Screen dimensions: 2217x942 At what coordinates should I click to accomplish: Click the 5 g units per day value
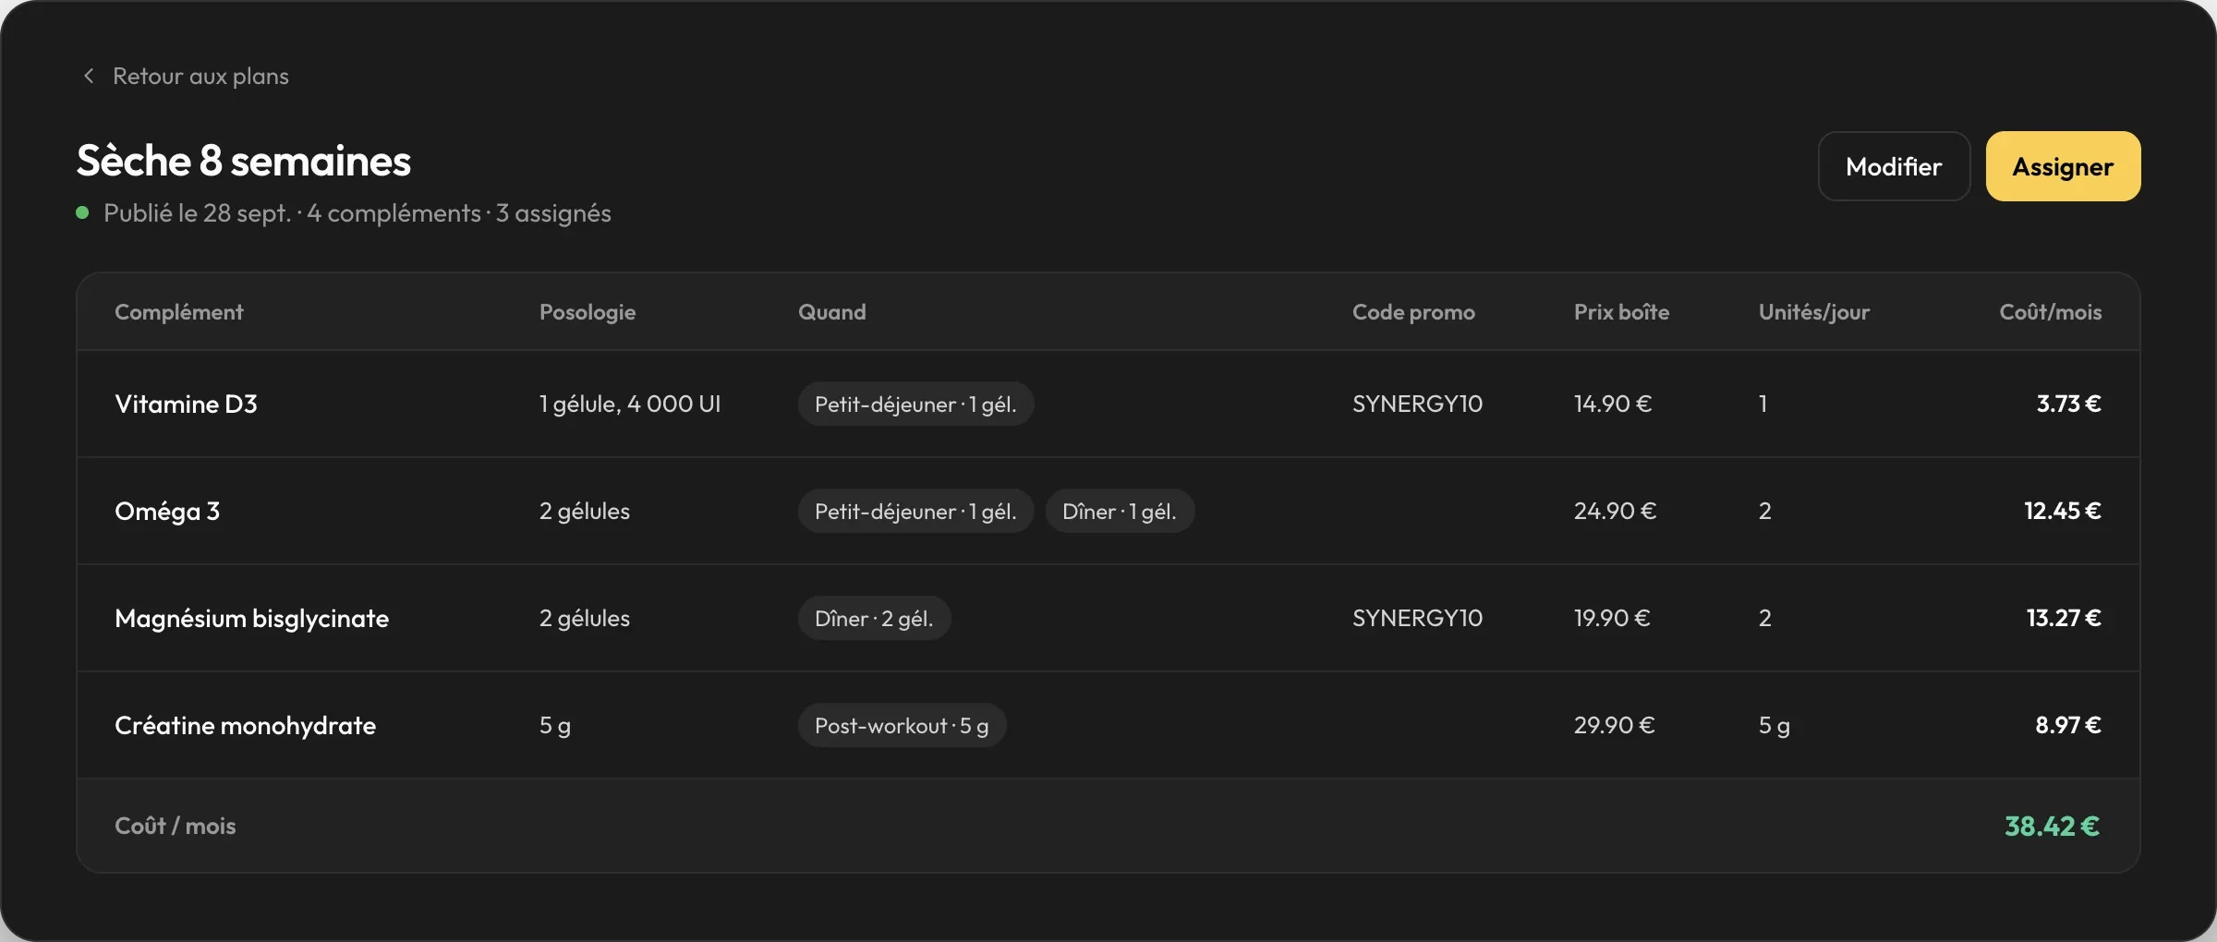pos(1775,726)
